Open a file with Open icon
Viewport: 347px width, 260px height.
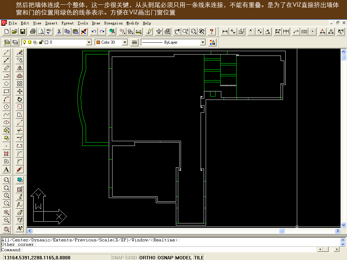[15, 31]
